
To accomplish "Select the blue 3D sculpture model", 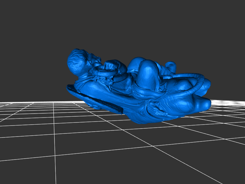I will point(139,86).
